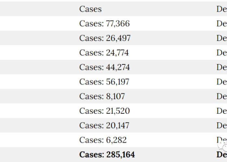Select the Cases: 77,366 cell
This screenshot has width=227, height=162.
click(x=104, y=24)
